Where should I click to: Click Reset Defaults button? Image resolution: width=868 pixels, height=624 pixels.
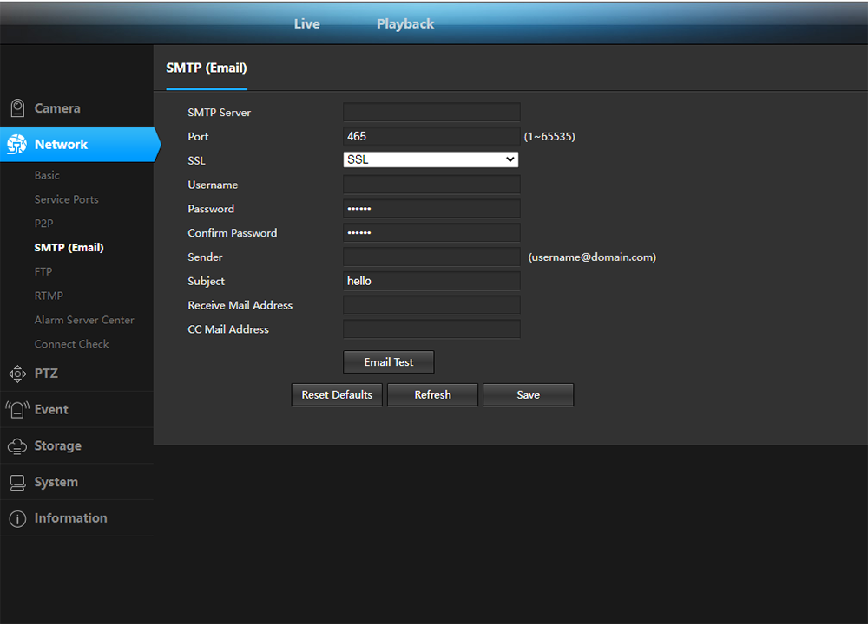[x=337, y=394]
